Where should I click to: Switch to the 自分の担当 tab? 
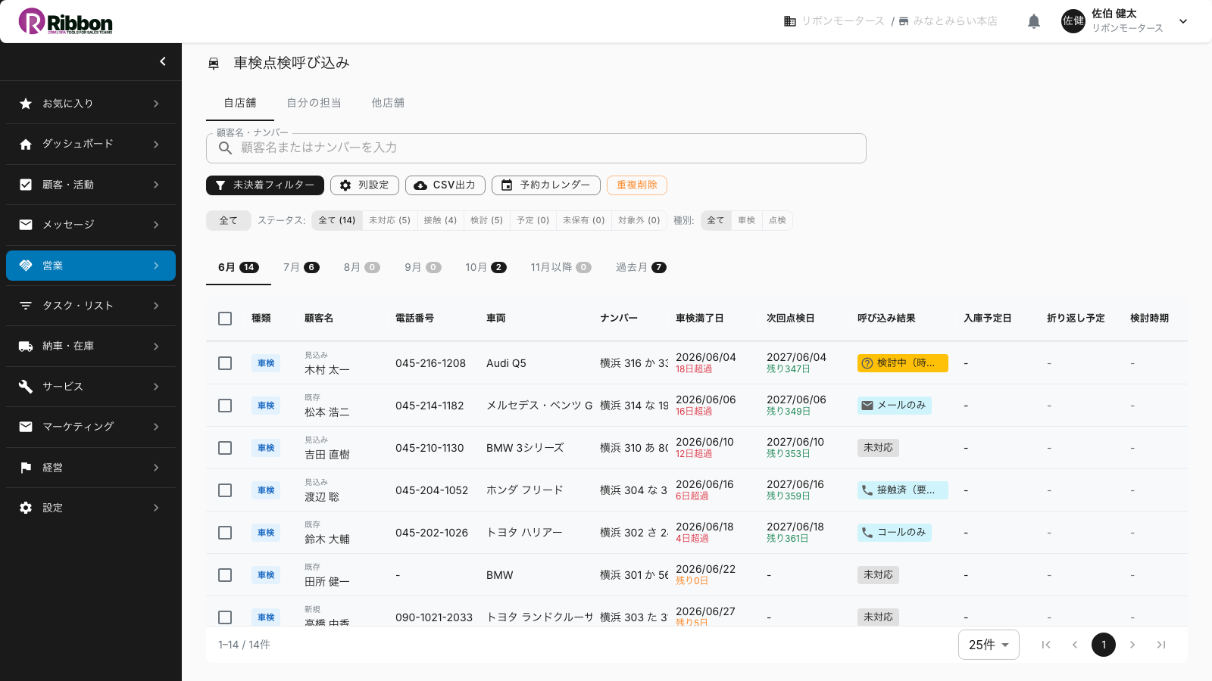(314, 103)
